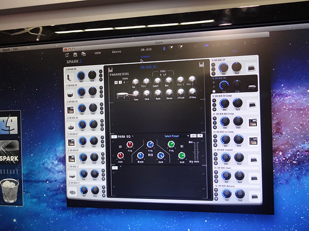Mute the DR-808 Maracas channel
The image size is (309, 231).
[x=216, y=190]
